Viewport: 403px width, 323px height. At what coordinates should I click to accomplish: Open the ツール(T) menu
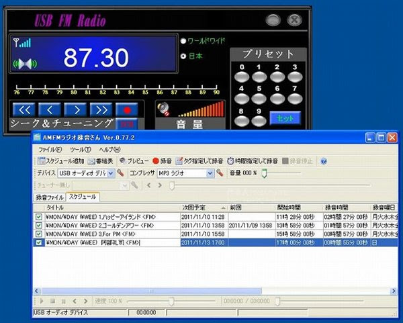pyautogui.click(x=81, y=150)
